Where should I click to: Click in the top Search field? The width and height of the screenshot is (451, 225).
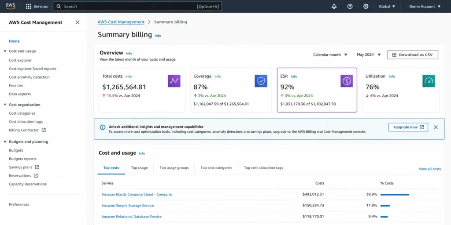click(137, 6)
